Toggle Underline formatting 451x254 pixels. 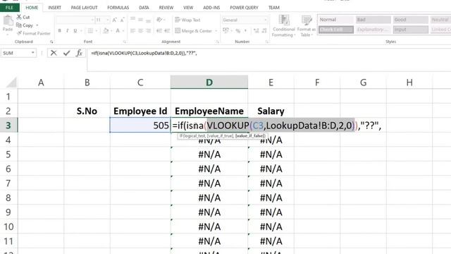(75, 30)
